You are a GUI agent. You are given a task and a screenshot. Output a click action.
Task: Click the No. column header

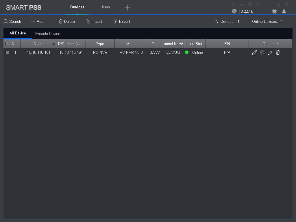click(x=14, y=44)
